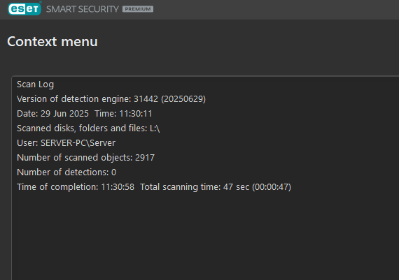Click the engine number 31442 (20250629)
This screenshot has width=399, height=280.
tap(169, 99)
